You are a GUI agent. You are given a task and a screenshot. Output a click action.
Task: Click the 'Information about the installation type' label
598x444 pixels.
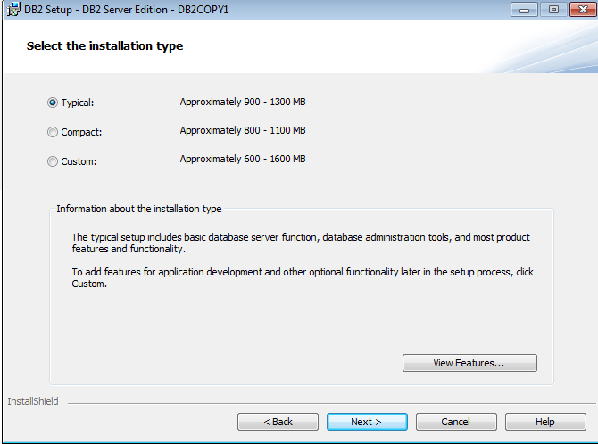(x=139, y=209)
